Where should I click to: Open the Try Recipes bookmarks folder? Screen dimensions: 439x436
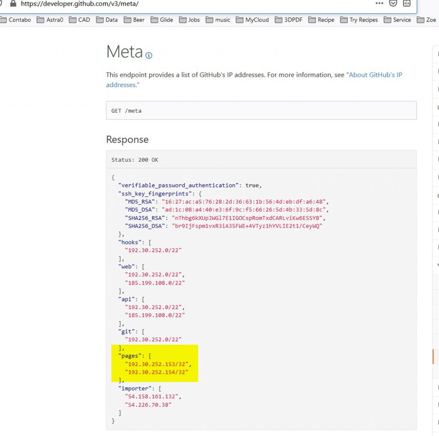pyautogui.click(x=362, y=20)
